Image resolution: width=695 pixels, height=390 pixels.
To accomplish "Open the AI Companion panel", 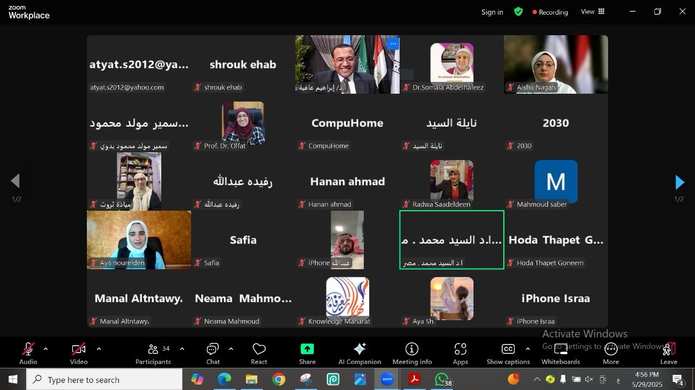I will pyautogui.click(x=359, y=353).
